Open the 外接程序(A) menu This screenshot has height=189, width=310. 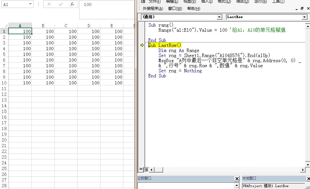153,9
